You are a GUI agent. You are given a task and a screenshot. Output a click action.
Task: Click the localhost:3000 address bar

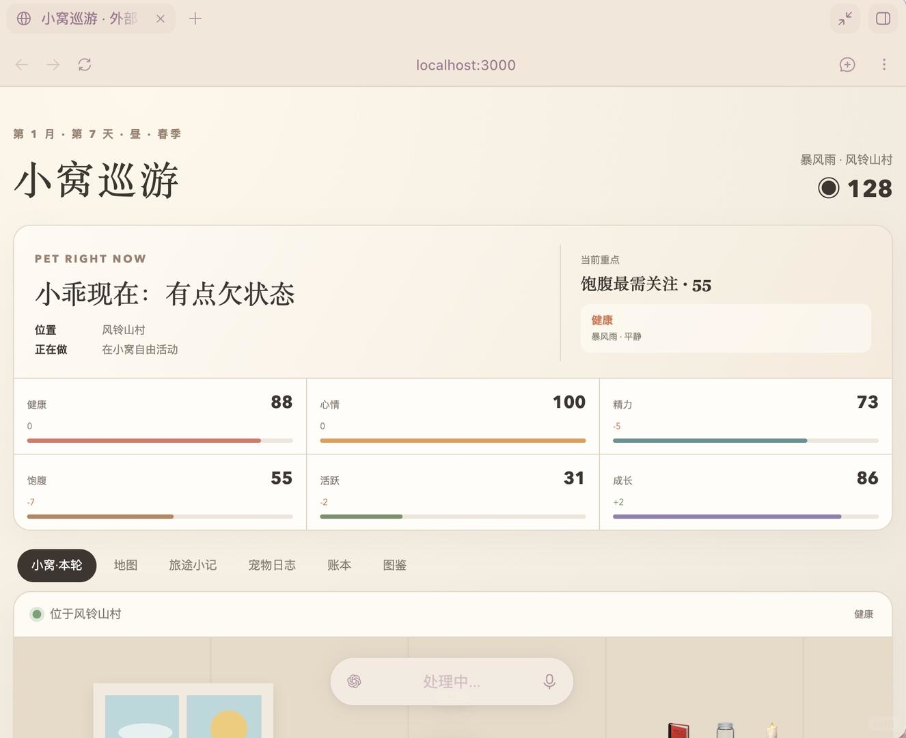(466, 65)
